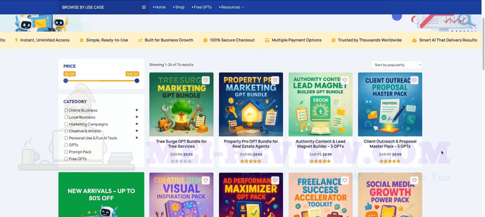The image size is (485, 217).
Task: Expand the Creative & Artistic subcategories
Action: 137,131
